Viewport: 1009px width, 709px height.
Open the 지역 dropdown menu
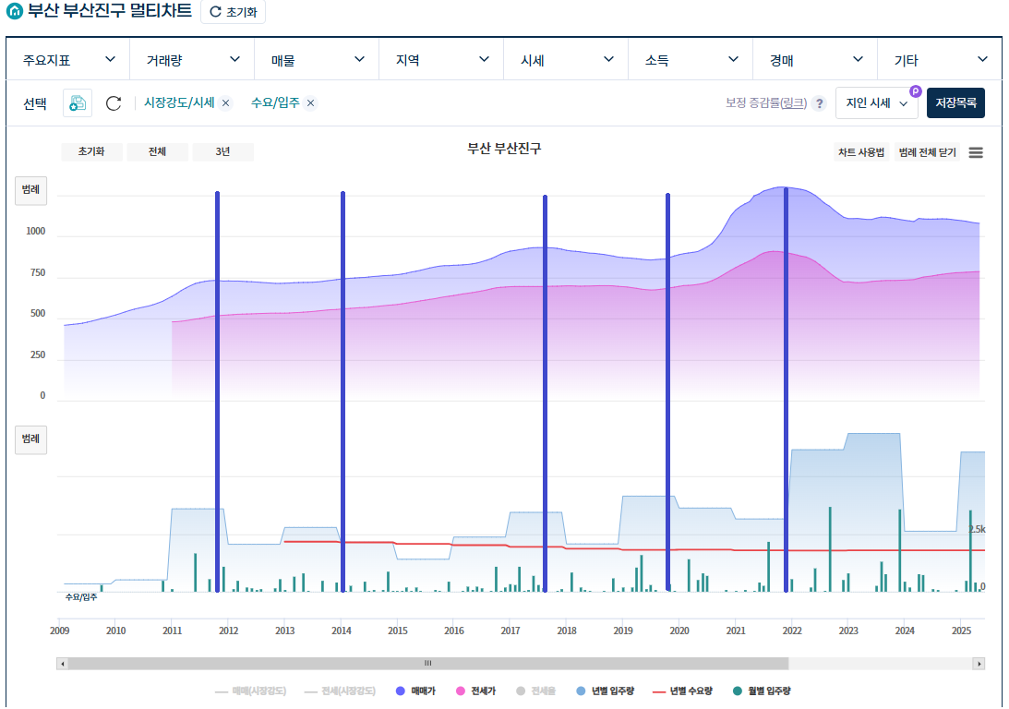coord(441,58)
